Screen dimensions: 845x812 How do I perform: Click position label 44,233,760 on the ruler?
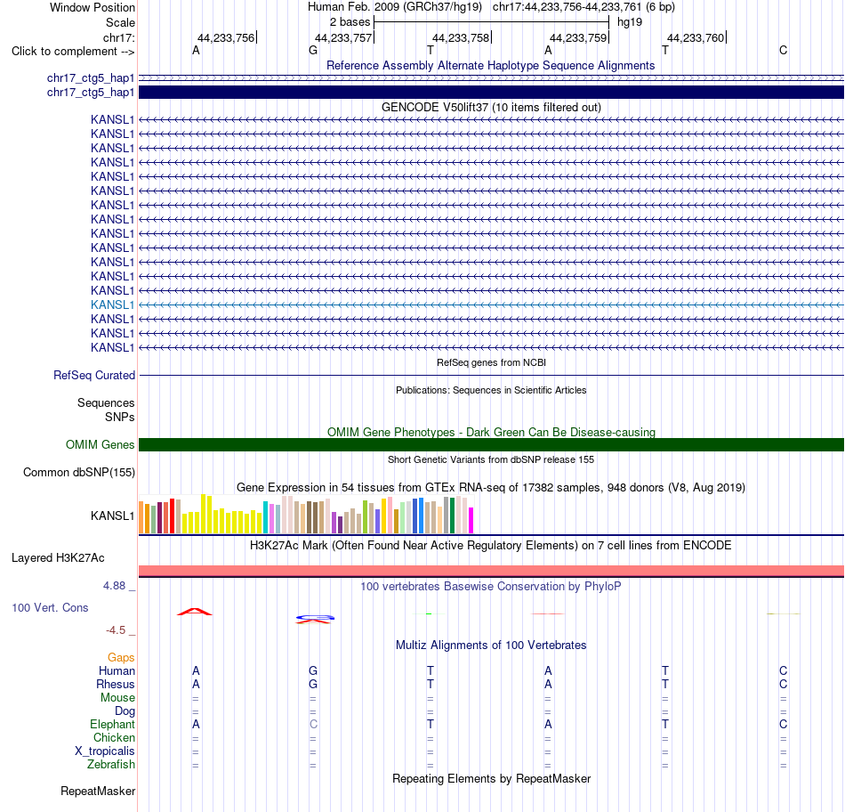pos(696,37)
